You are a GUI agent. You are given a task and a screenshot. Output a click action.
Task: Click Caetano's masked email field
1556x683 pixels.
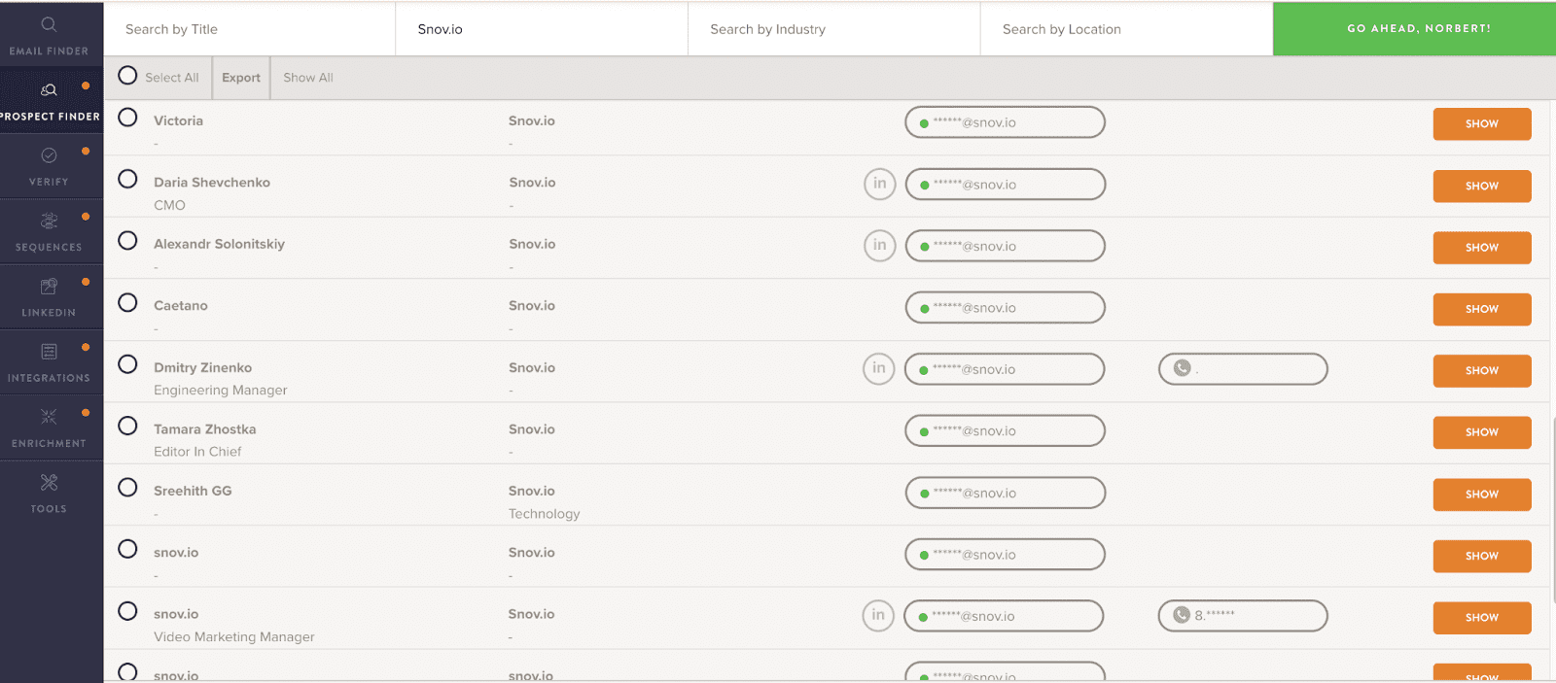coord(1005,307)
